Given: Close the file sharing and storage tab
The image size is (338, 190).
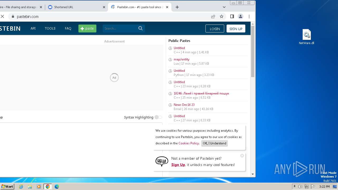Looking at the screenshot, I should [41, 7].
